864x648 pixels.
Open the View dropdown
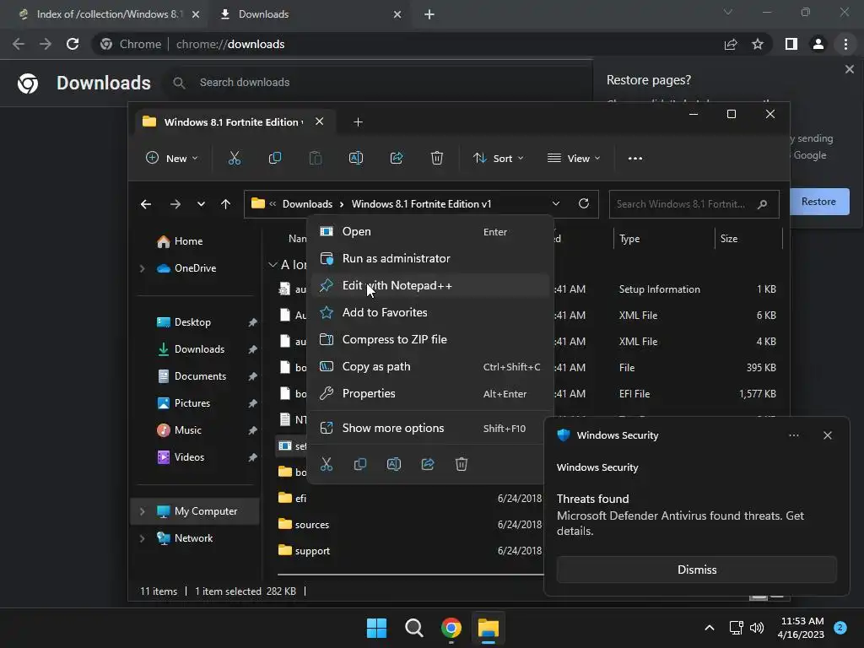pos(574,158)
